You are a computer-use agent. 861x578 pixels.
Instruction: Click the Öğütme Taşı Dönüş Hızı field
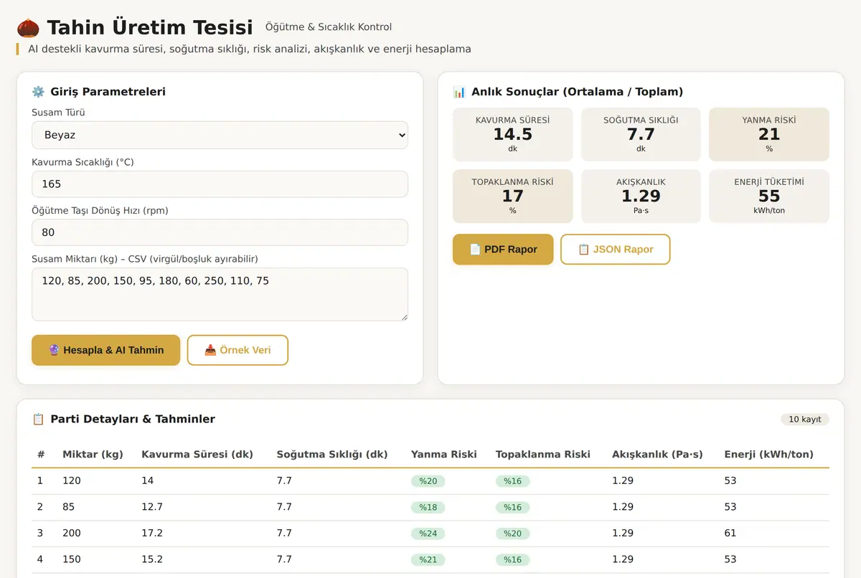click(x=220, y=232)
